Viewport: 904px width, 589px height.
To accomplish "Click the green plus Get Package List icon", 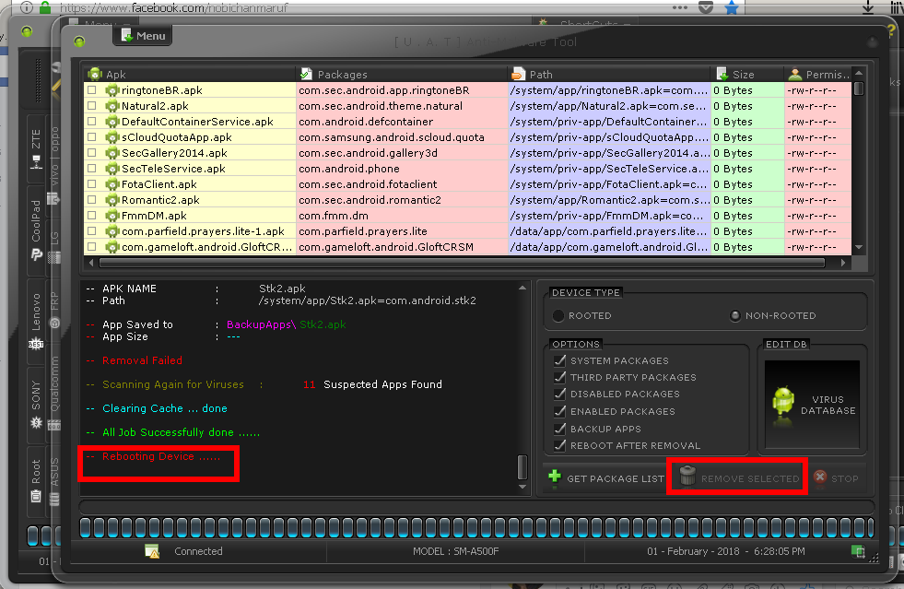I will [x=555, y=477].
